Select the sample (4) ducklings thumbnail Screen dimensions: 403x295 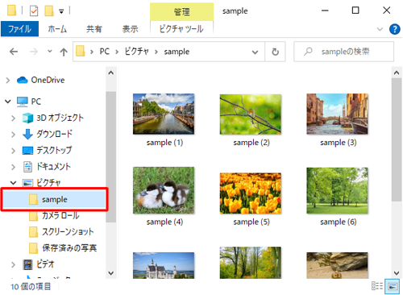[x=164, y=190]
